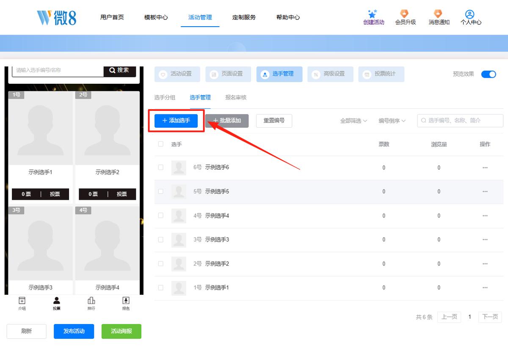508x349 pixels.
Task: Select the 选手分组 sub-tab
Action: [x=165, y=97]
